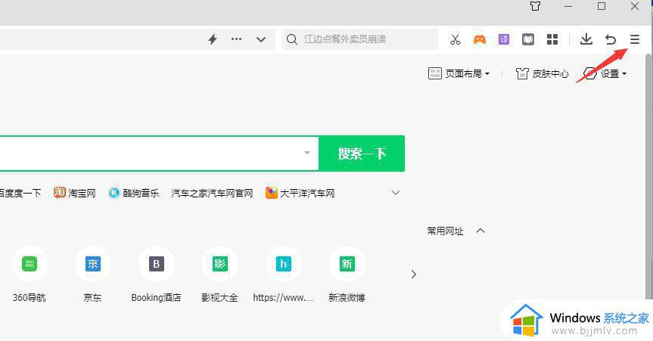Click the lightning speed mode icon

(213, 39)
